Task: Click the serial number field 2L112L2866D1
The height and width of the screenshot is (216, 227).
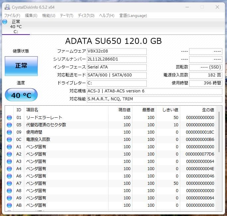Action: [x=117, y=59]
